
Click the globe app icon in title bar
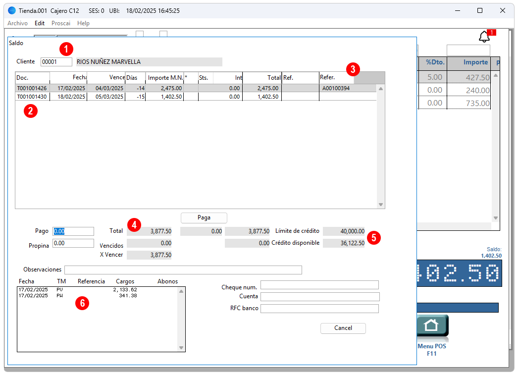pos(12,10)
